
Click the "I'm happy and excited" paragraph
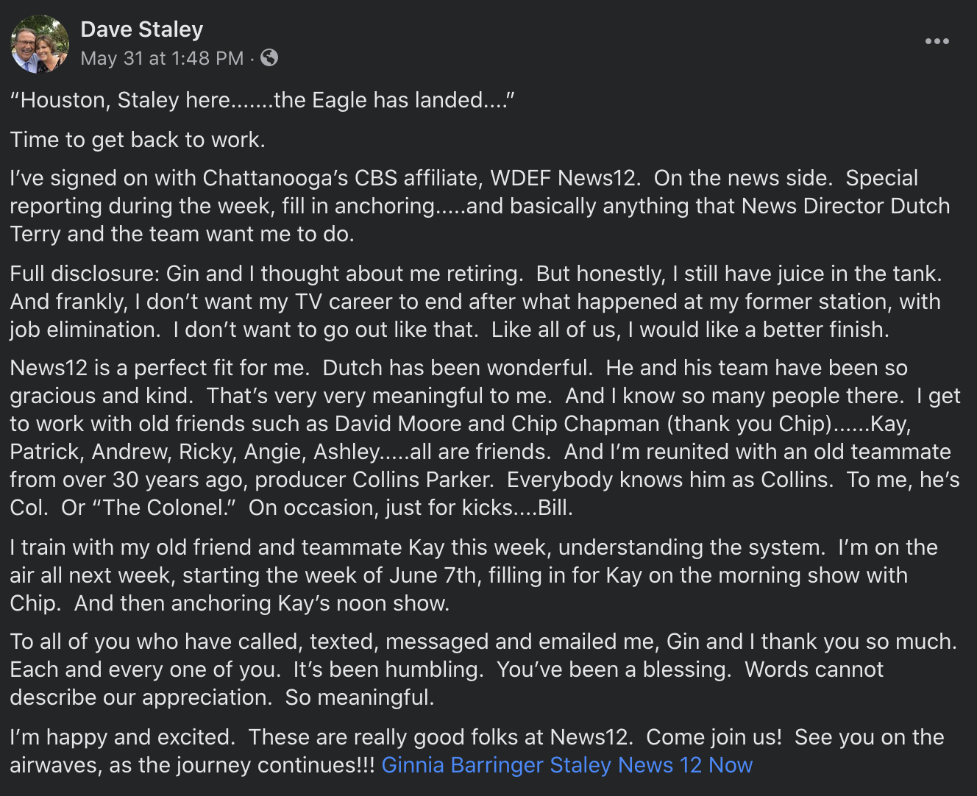click(x=477, y=751)
